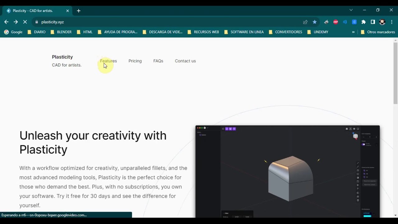Open the HTML bookmark folder
Screen dimensions: 398x224
point(84,32)
